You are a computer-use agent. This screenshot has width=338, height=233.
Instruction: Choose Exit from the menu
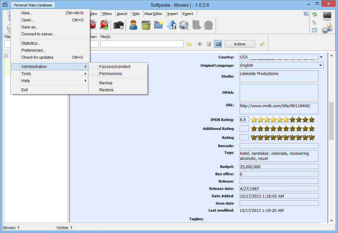50,90
